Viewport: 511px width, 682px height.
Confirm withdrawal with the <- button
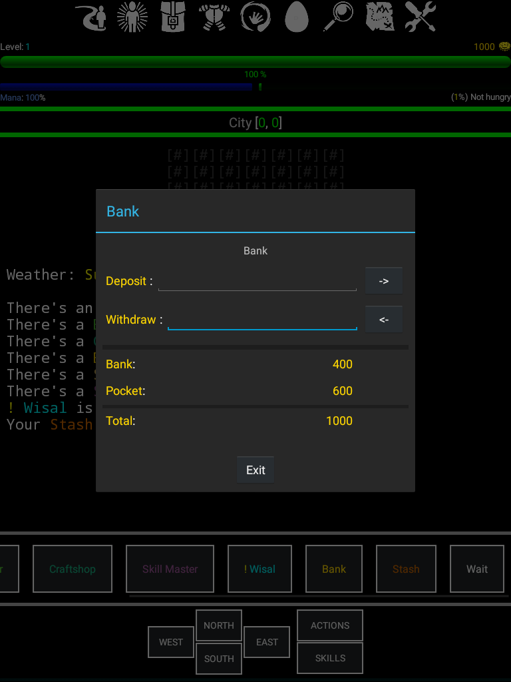point(383,320)
